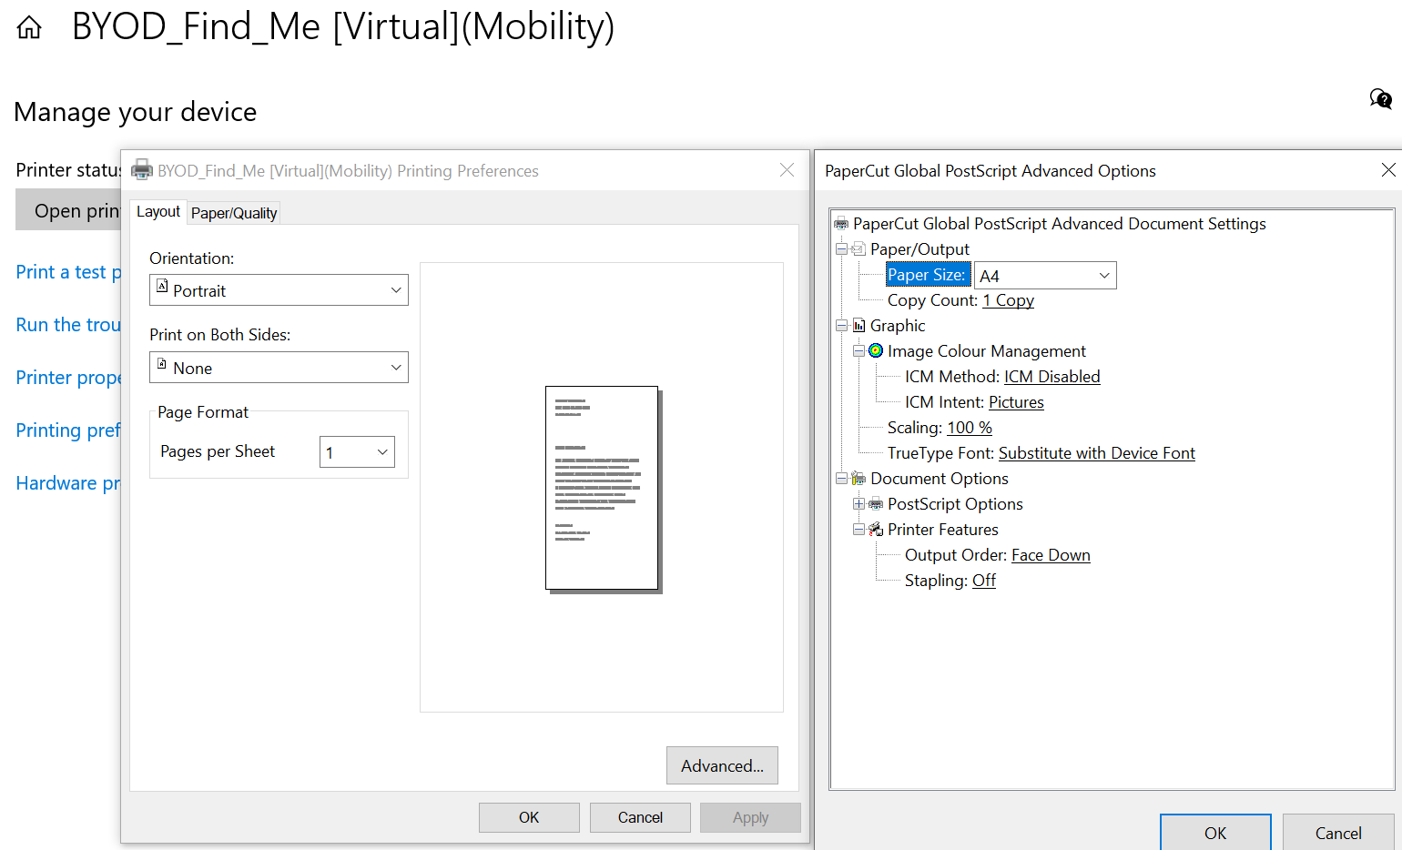The height and width of the screenshot is (850, 1402).
Task: Select the Document Options node icon
Action: coord(858,478)
